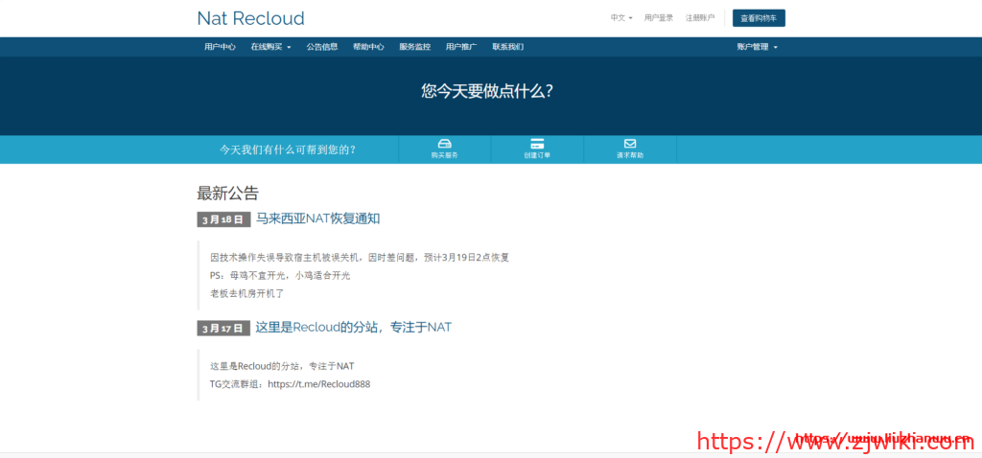Image resolution: width=982 pixels, height=458 pixels.
Task: Go to 公告信息 menu item
Action: [322, 47]
